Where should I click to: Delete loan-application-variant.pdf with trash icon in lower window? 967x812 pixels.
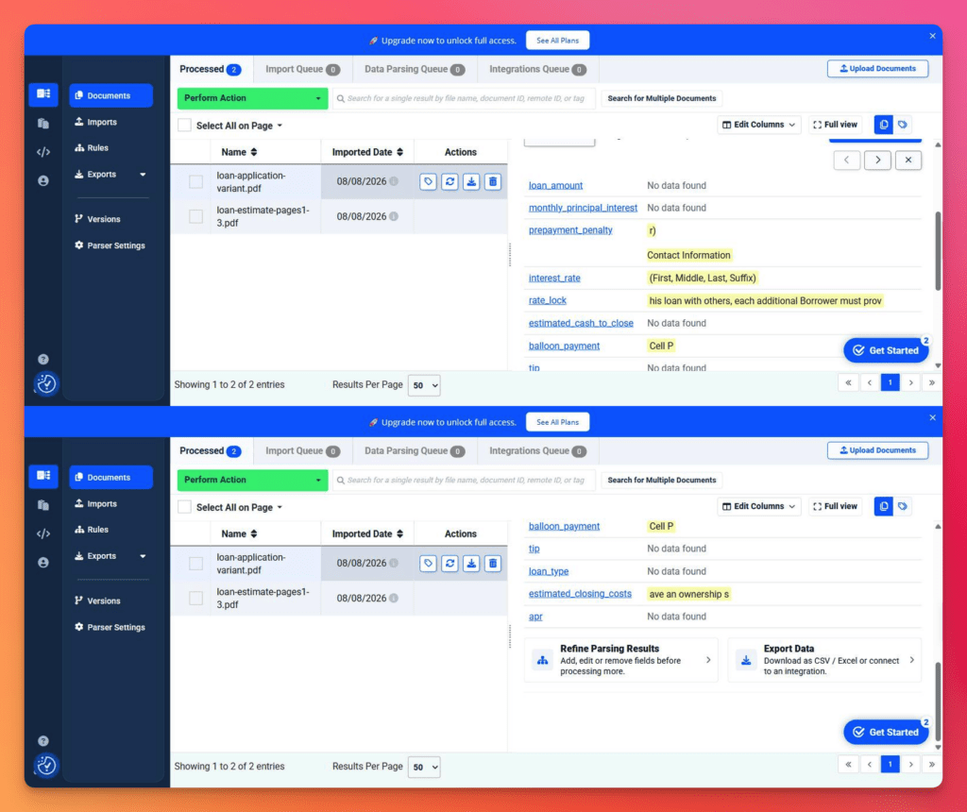pyautogui.click(x=493, y=564)
